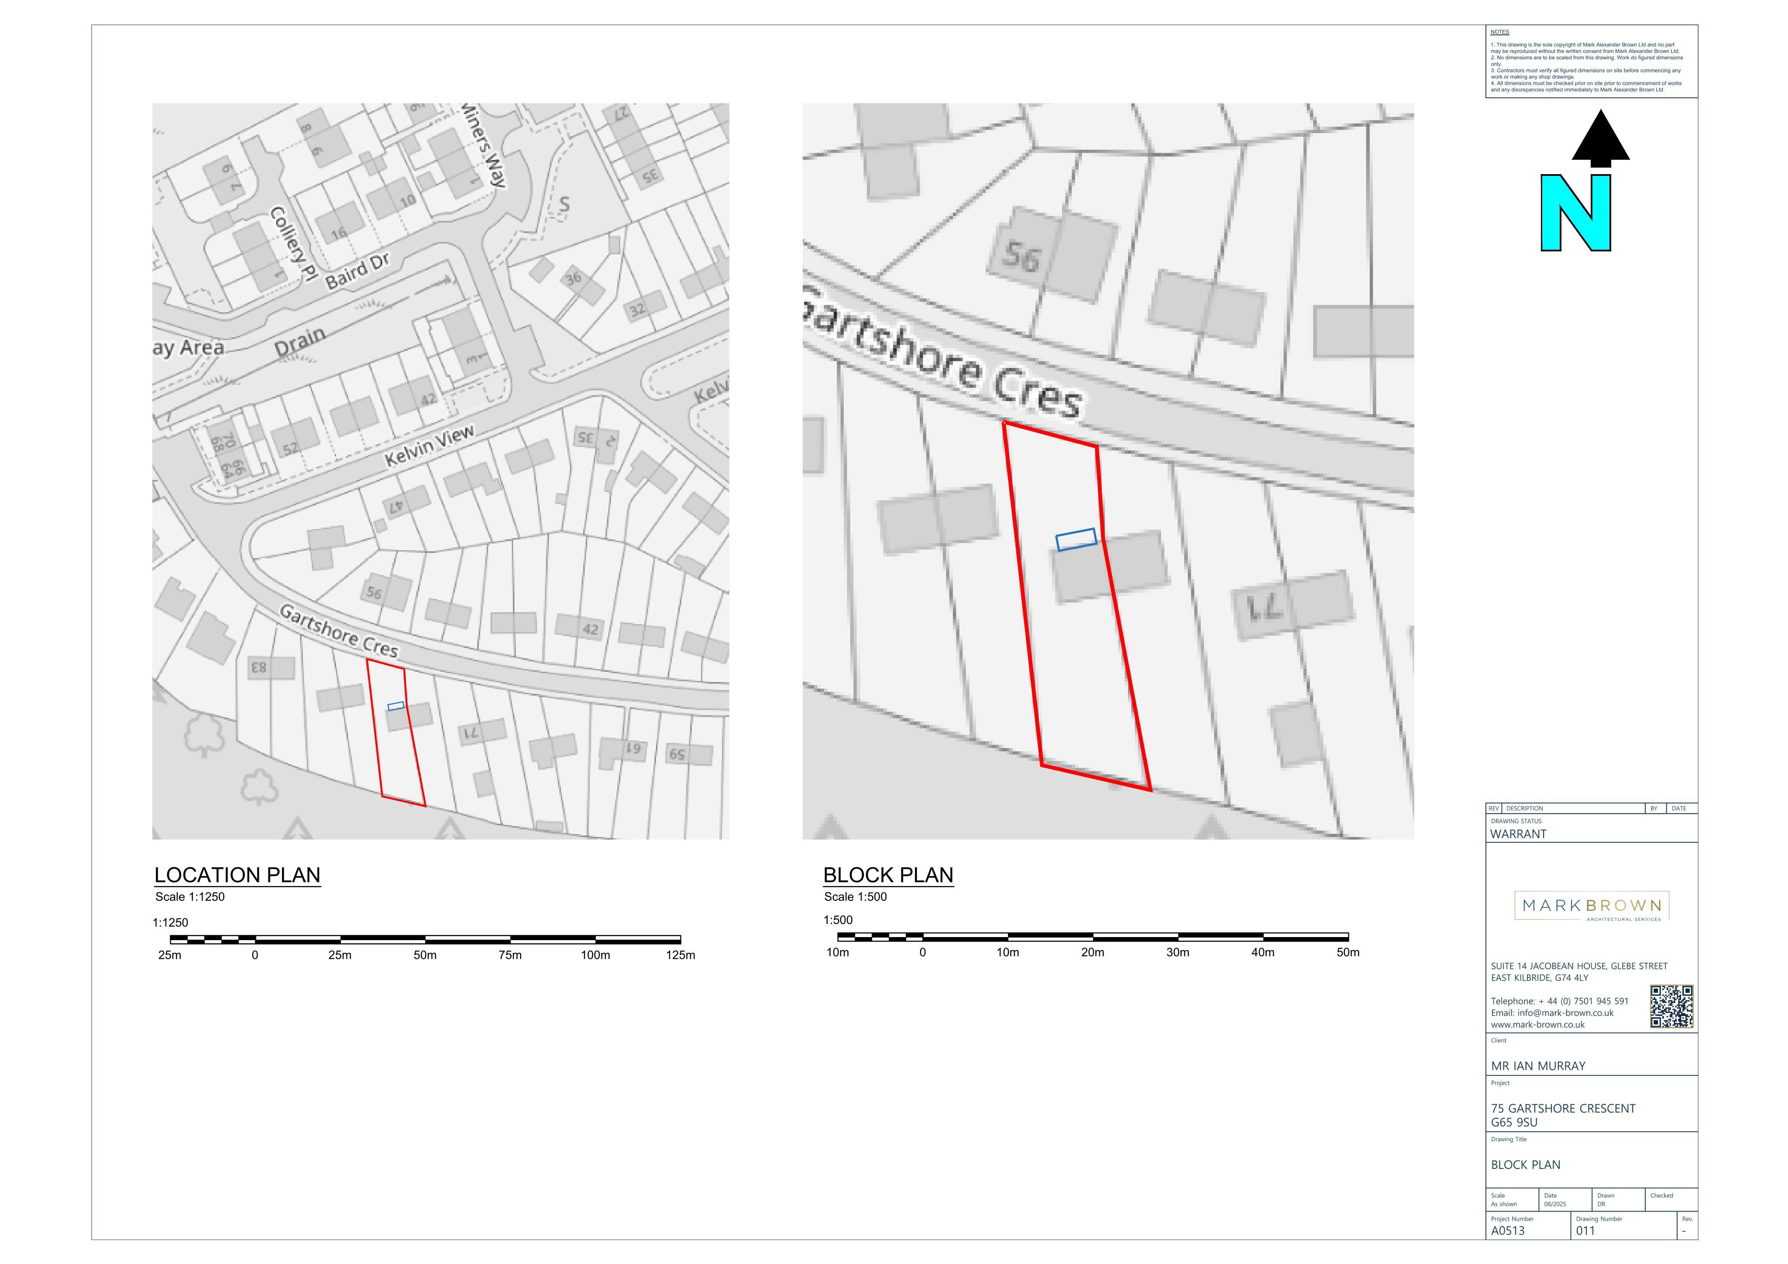This screenshot has height=1264, width=1788.
Task: Click the date '08/2025'
Action: click(x=1555, y=1204)
